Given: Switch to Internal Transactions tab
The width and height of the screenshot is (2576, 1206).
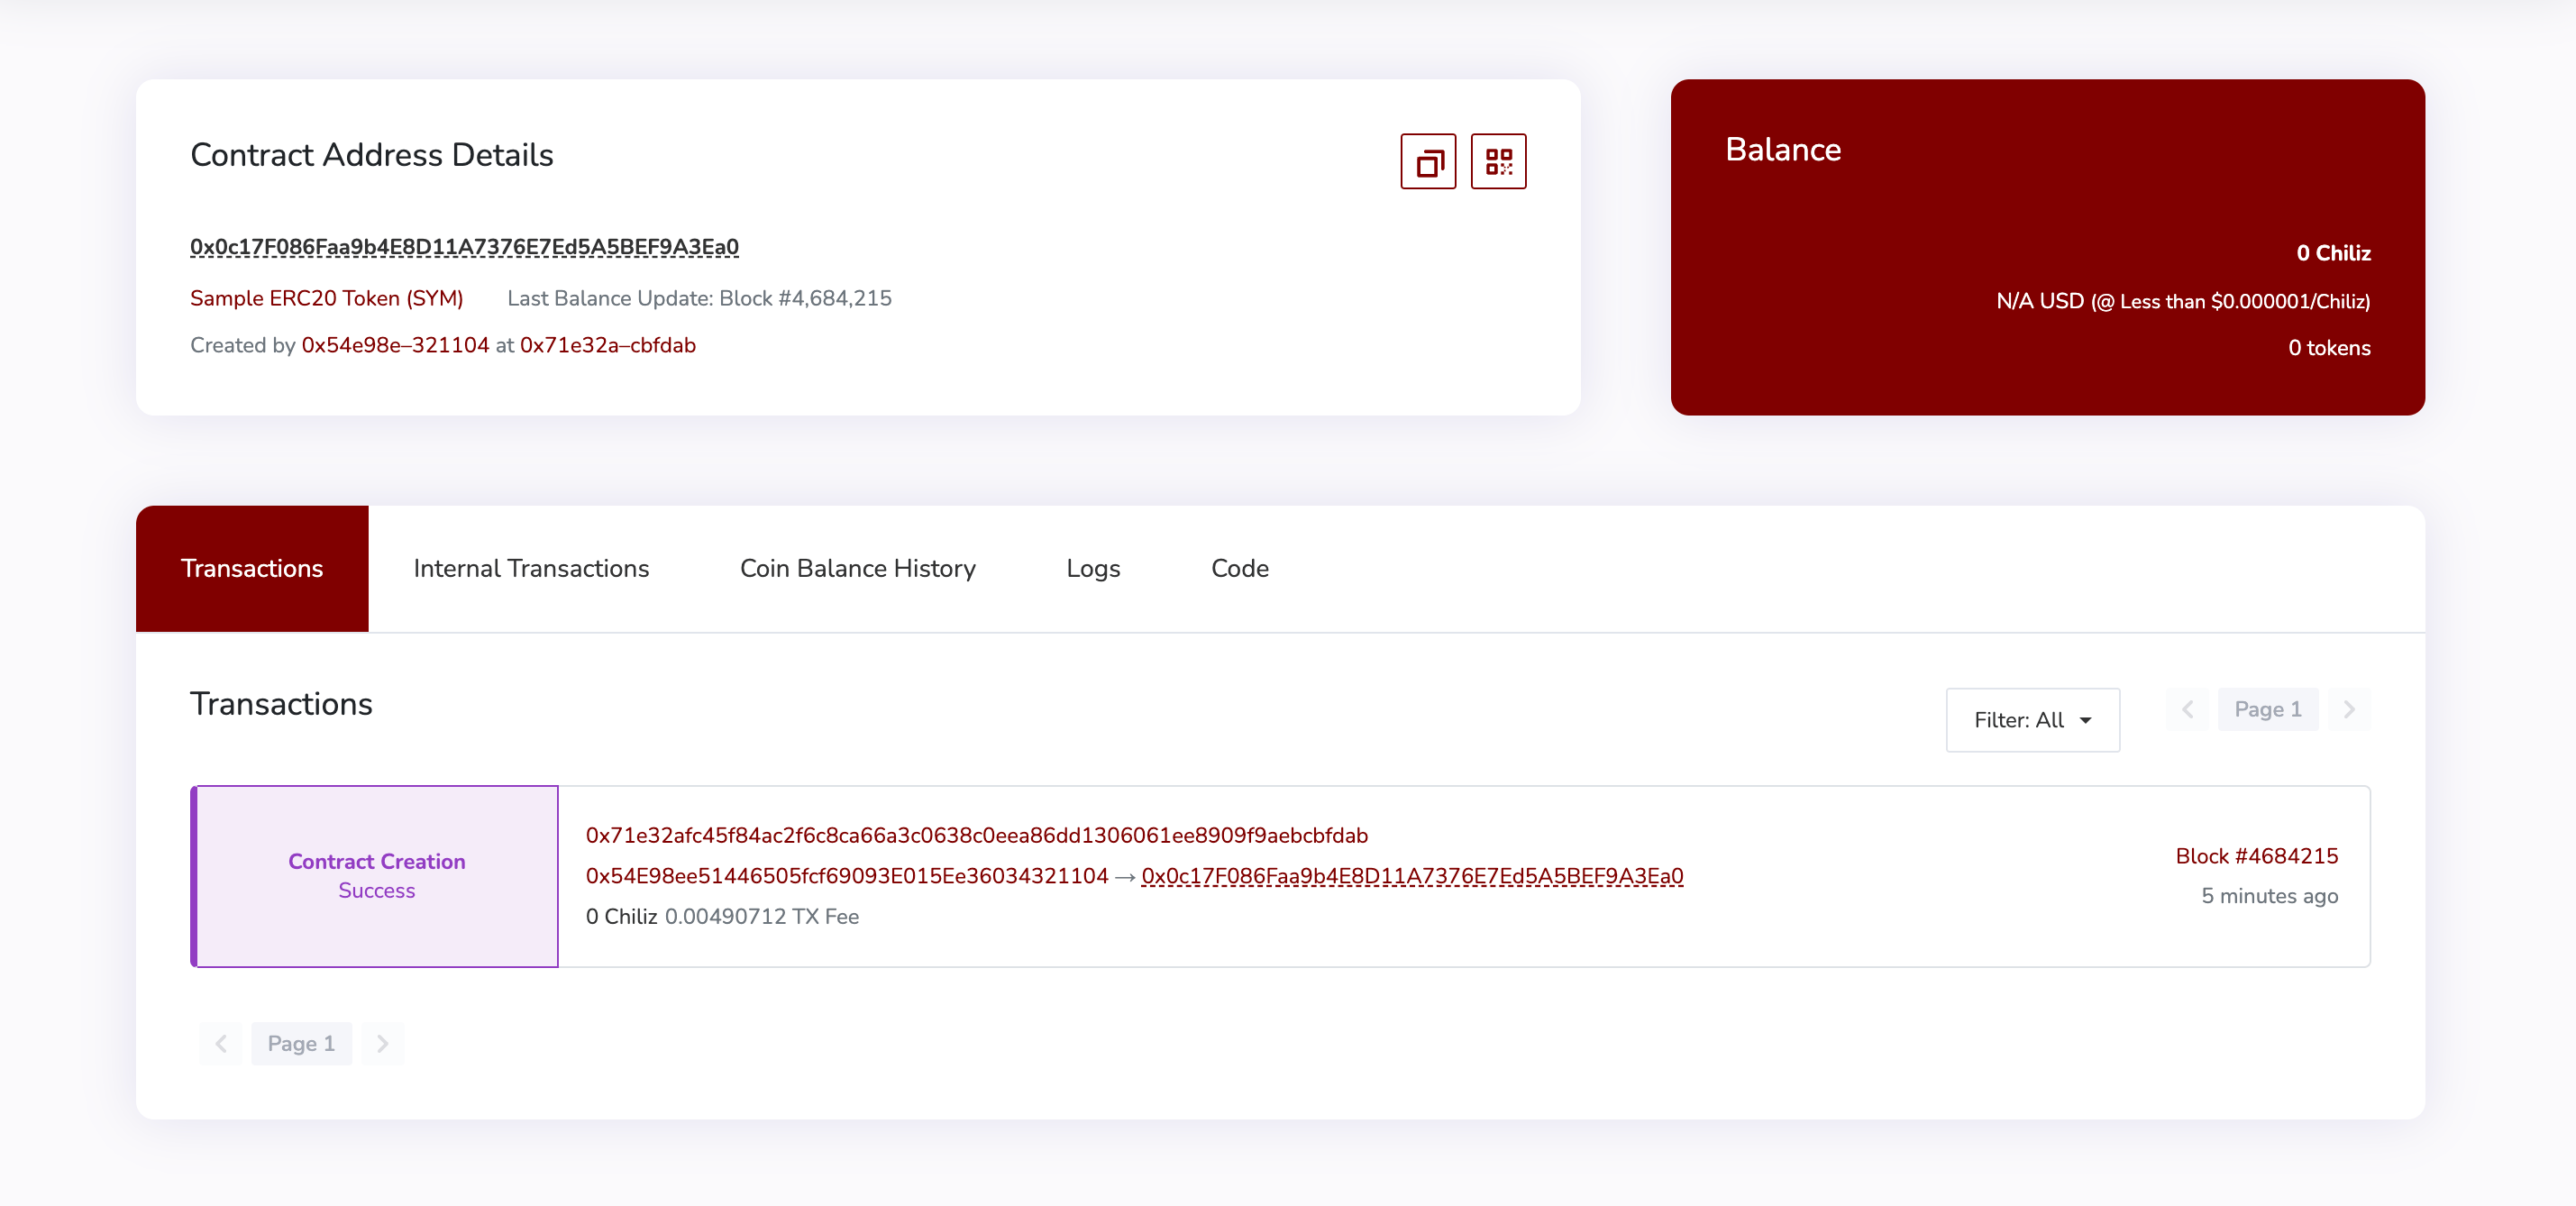Looking at the screenshot, I should click(531, 568).
